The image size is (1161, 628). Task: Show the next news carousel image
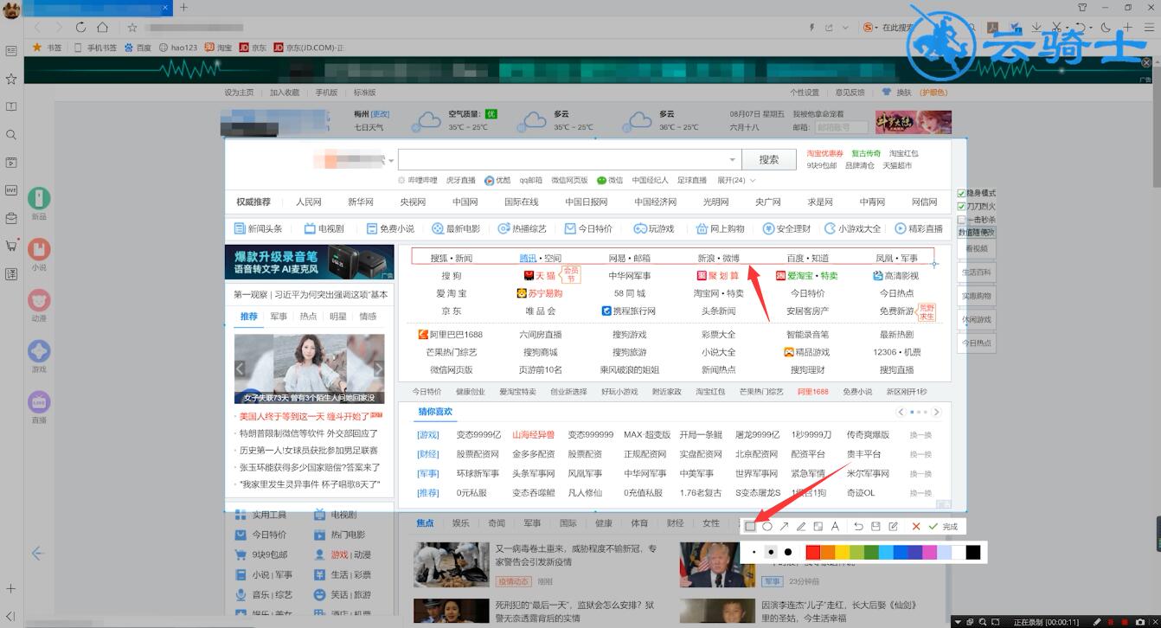pos(378,368)
